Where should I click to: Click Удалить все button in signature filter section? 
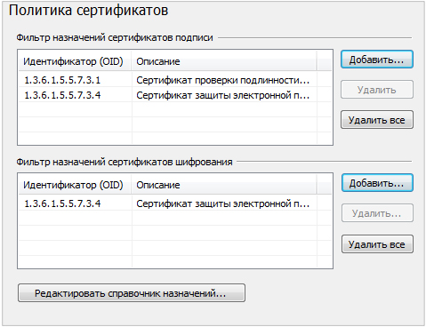tap(377, 120)
